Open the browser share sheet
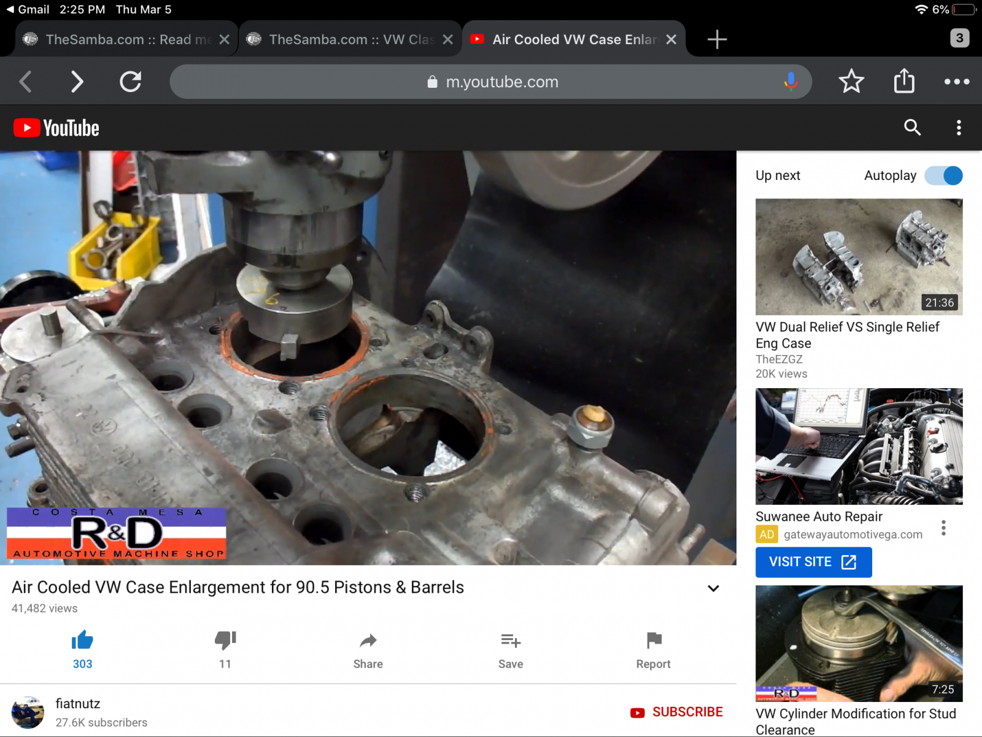Image resolution: width=982 pixels, height=737 pixels. click(904, 80)
